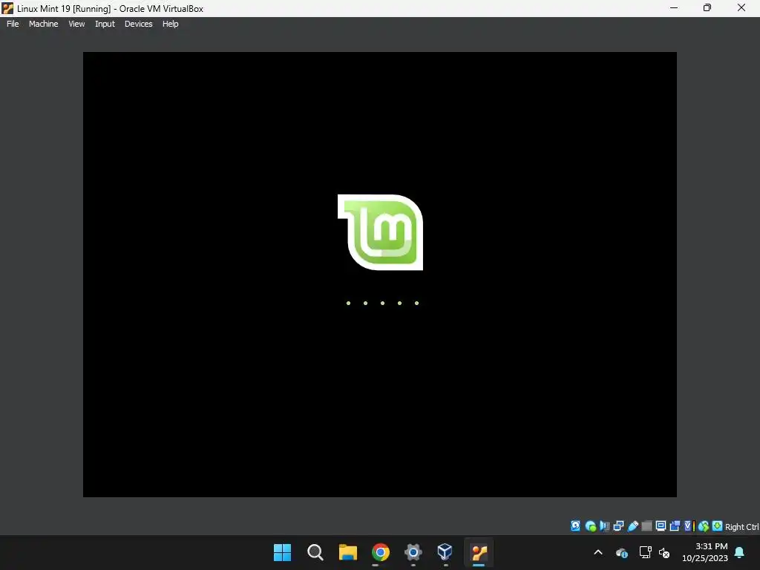Click the mouse integration status icon
Viewport: 760px width, 570px height.
coord(704,526)
